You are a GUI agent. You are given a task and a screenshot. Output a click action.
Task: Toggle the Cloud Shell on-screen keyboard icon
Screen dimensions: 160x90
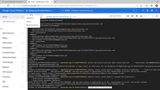(128, 16)
